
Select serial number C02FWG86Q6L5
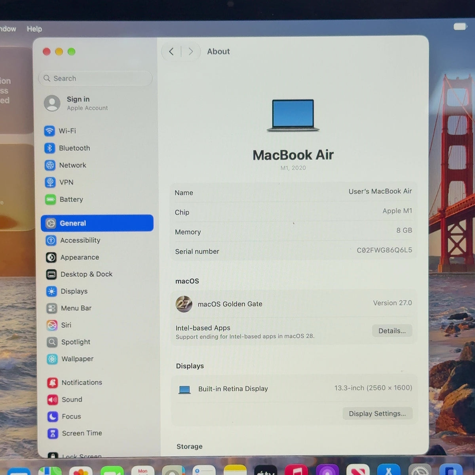coord(384,250)
